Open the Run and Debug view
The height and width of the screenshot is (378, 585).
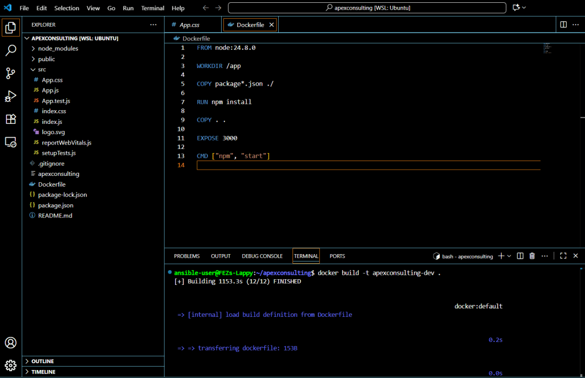[10, 96]
